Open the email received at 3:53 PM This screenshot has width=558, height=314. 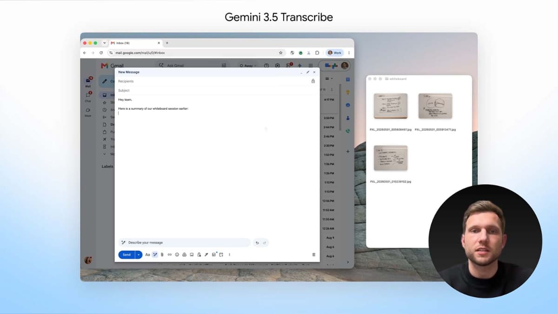pyautogui.click(x=329, y=118)
